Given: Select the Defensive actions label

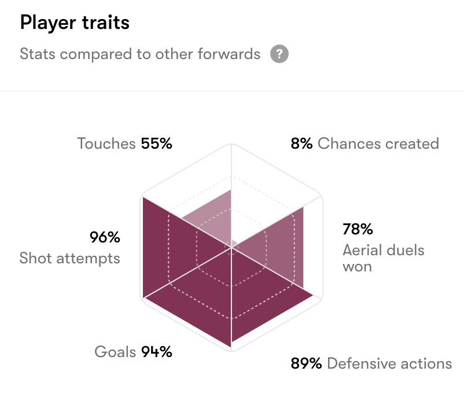Looking at the screenshot, I should pyautogui.click(x=389, y=363).
